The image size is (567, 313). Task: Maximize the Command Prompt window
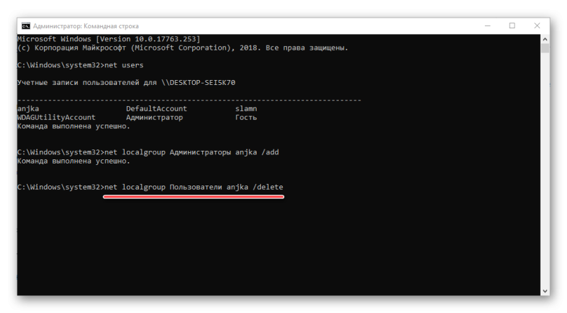tap(512, 26)
